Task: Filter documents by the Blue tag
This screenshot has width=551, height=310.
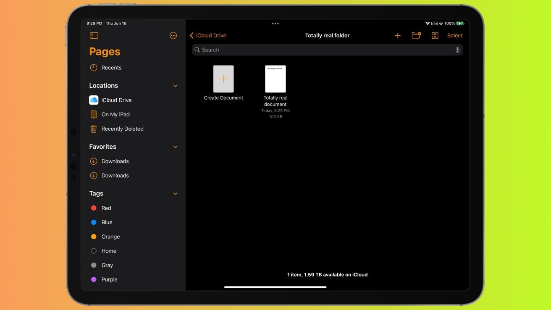Action: 107,222
